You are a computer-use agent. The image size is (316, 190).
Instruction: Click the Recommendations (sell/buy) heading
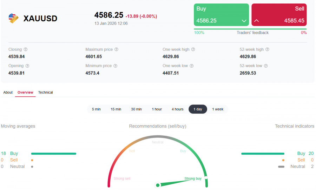(158, 126)
